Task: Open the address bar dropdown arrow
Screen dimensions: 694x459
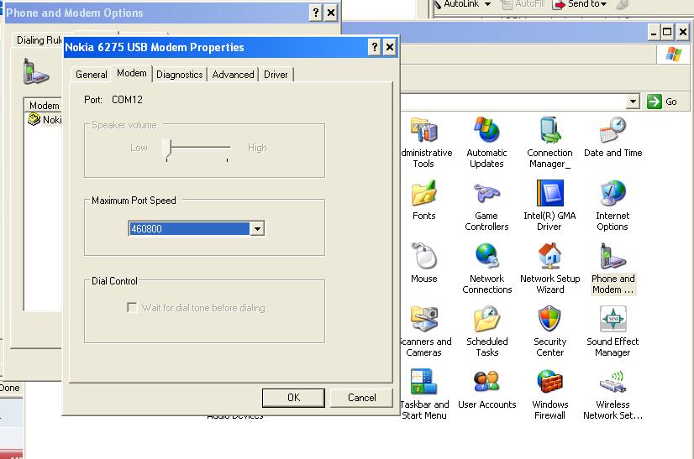Action: click(634, 102)
